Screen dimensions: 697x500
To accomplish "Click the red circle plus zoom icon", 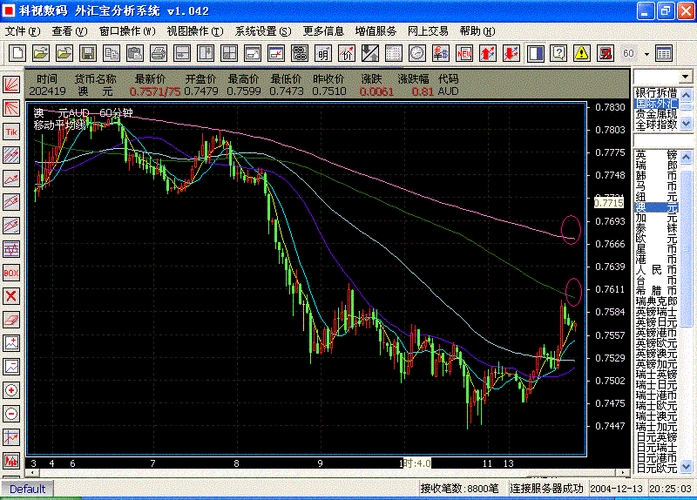I will click(11, 390).
